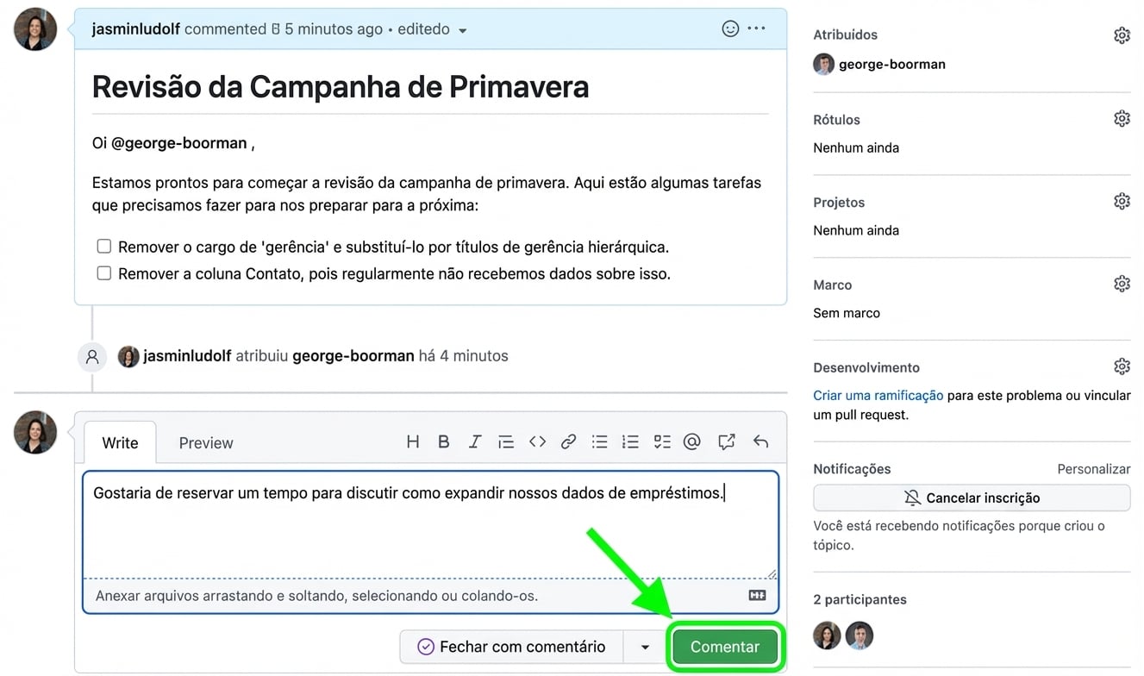Open the three-dot comment options menu
The width and height of the screenshot is (1144, 676).
[x=756, y=28]
